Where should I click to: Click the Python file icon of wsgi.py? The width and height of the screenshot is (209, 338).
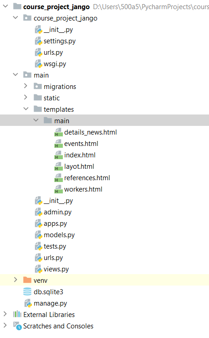[38, 63]
